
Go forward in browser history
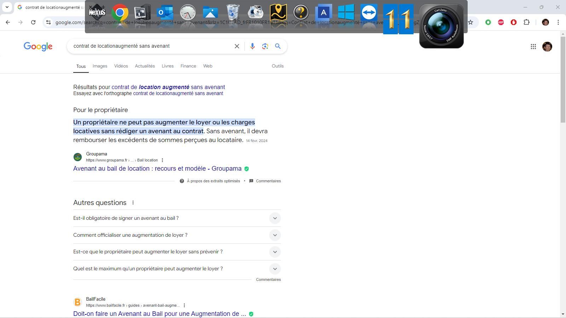coord(21,22)
